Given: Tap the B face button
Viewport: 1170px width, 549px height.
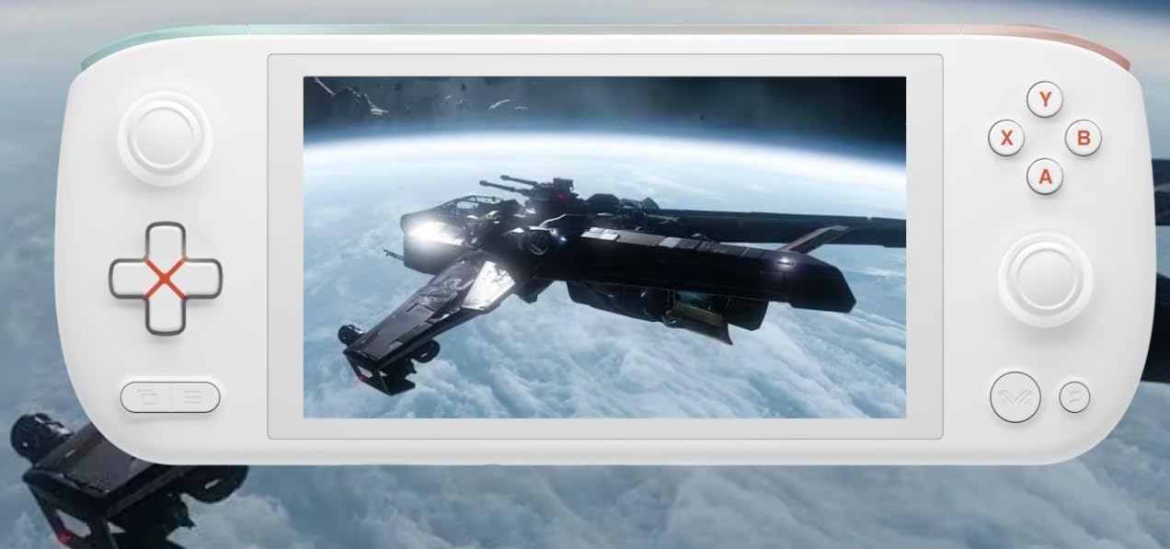Looking at the screenshot, I should [x=1084, y=138].
